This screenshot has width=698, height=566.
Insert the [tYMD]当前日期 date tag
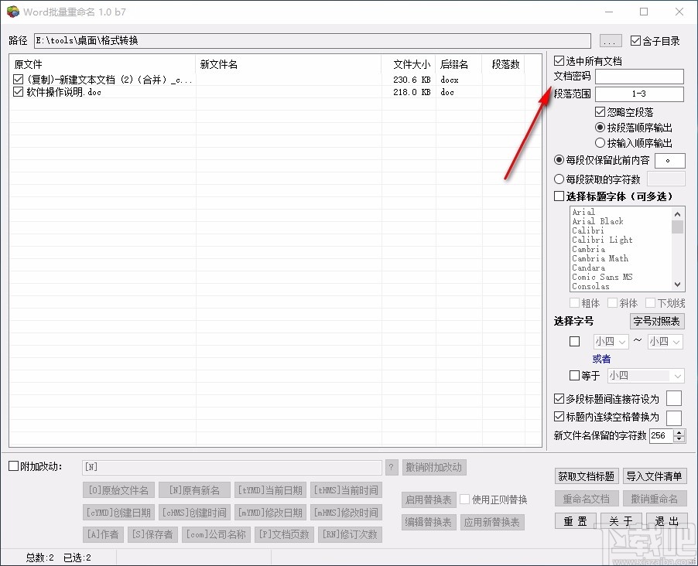pos(271,489)
